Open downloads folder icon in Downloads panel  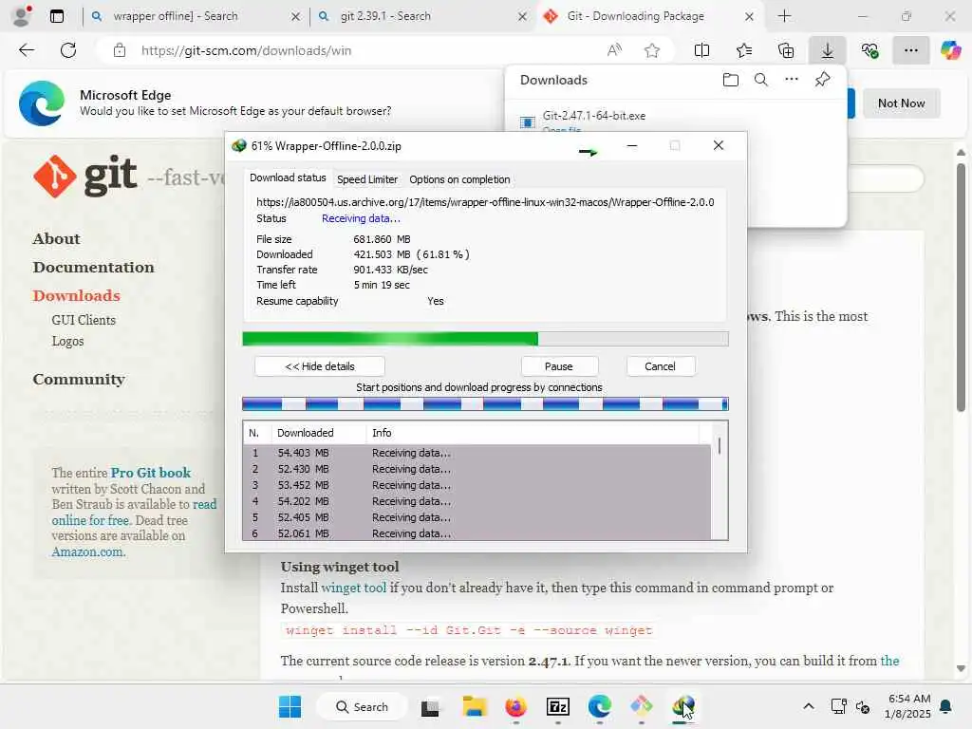coord(731,80)
